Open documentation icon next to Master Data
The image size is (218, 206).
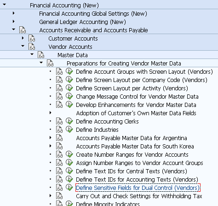pyautogui.click(x=41, y=55)
